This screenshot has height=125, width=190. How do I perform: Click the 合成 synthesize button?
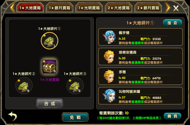pyautogui.click(x=49, y=104)
